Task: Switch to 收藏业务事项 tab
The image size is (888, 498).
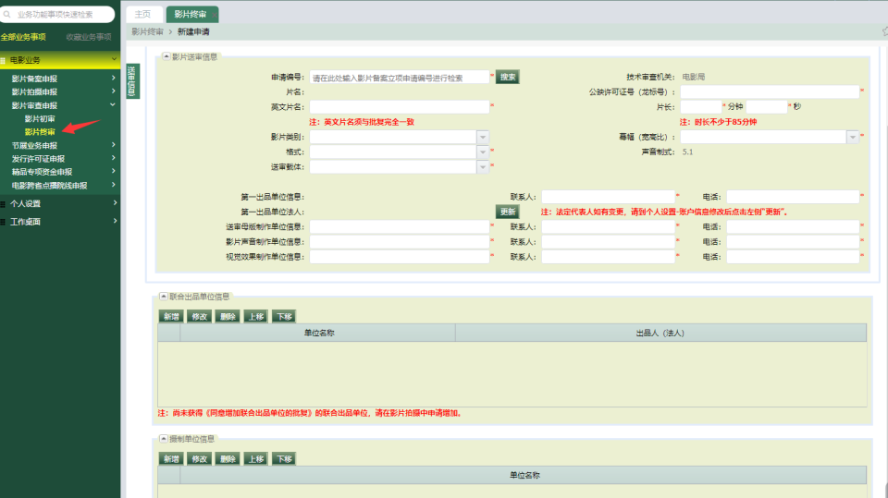Action: (89, 37)
